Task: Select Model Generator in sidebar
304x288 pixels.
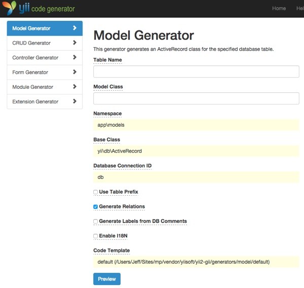Action: point(45,28)
